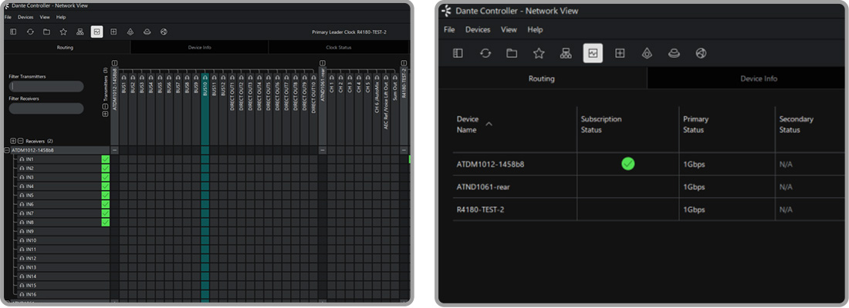Click the headphone icon on the IN9 receiver row
Viewport: 849px width, 308px height.
point(22,231)
